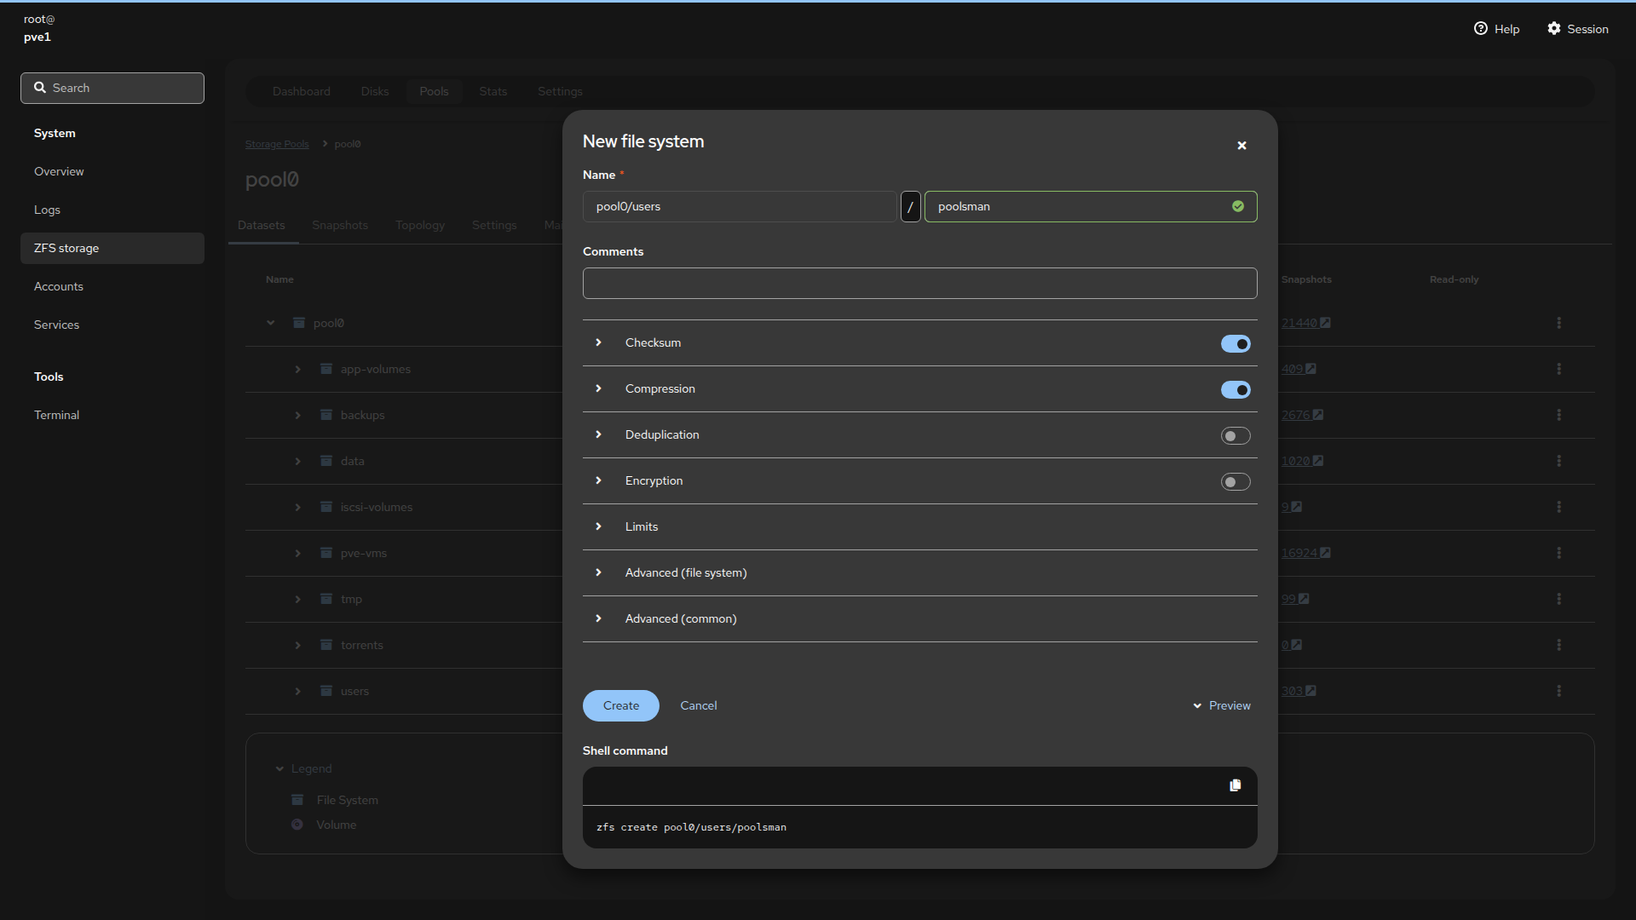Viewport: 1636px width, 920px height.
Task: Go to Accounts in the sidebar
Action: point(59,286)
